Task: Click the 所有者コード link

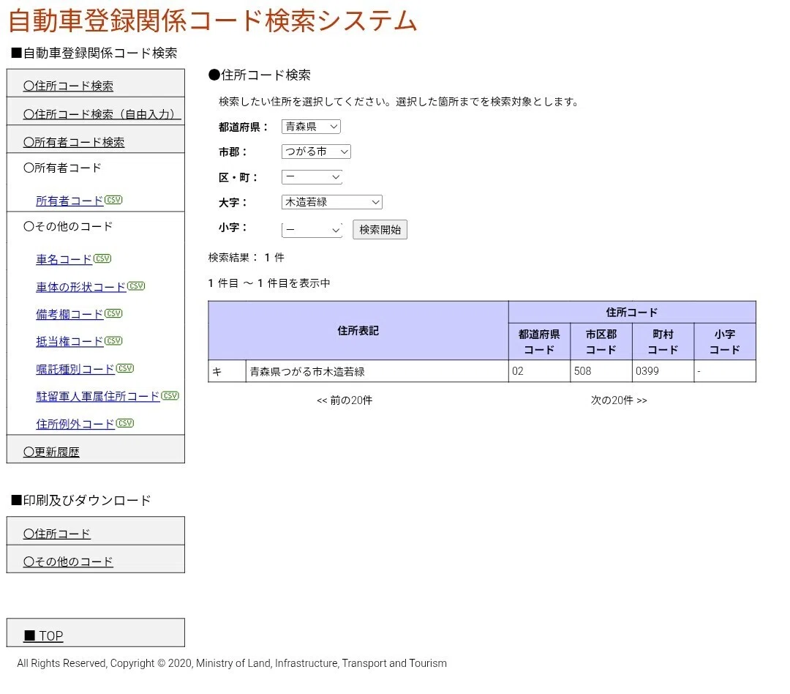Action: pos(69,201)
